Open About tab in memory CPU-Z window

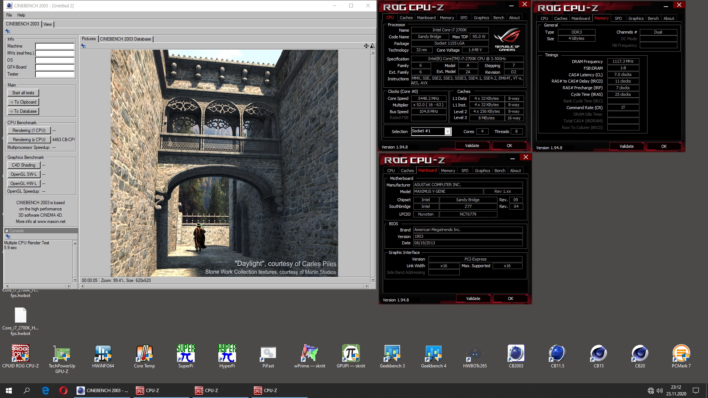click(x=669, y=18)
